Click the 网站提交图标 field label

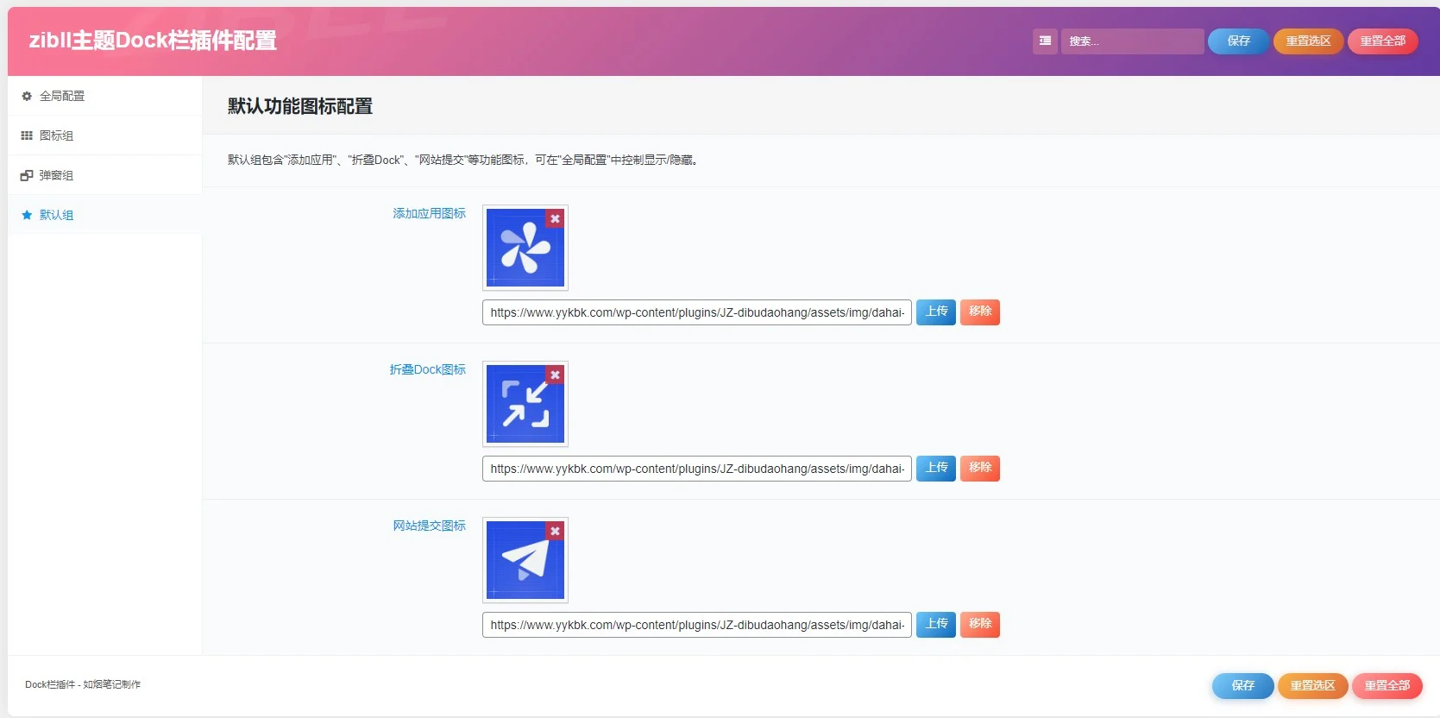tap(429, 526)
